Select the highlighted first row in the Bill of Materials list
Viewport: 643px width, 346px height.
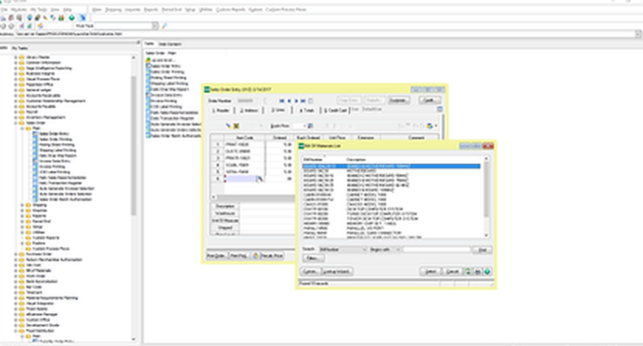point(391,166)
